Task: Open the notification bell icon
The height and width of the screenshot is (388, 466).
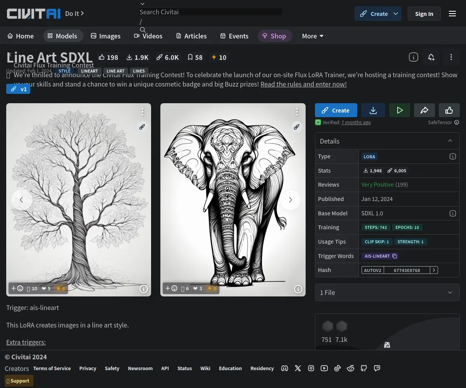Action: click(x=431, y=57)
